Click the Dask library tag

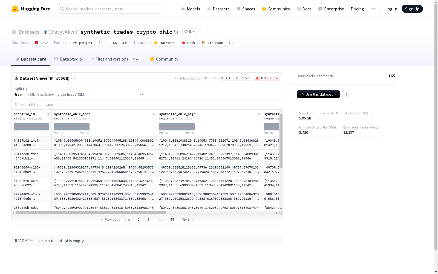[188, 43]
